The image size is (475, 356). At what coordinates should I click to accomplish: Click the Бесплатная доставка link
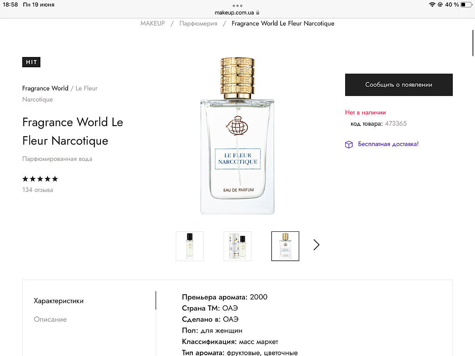point(388,144)
